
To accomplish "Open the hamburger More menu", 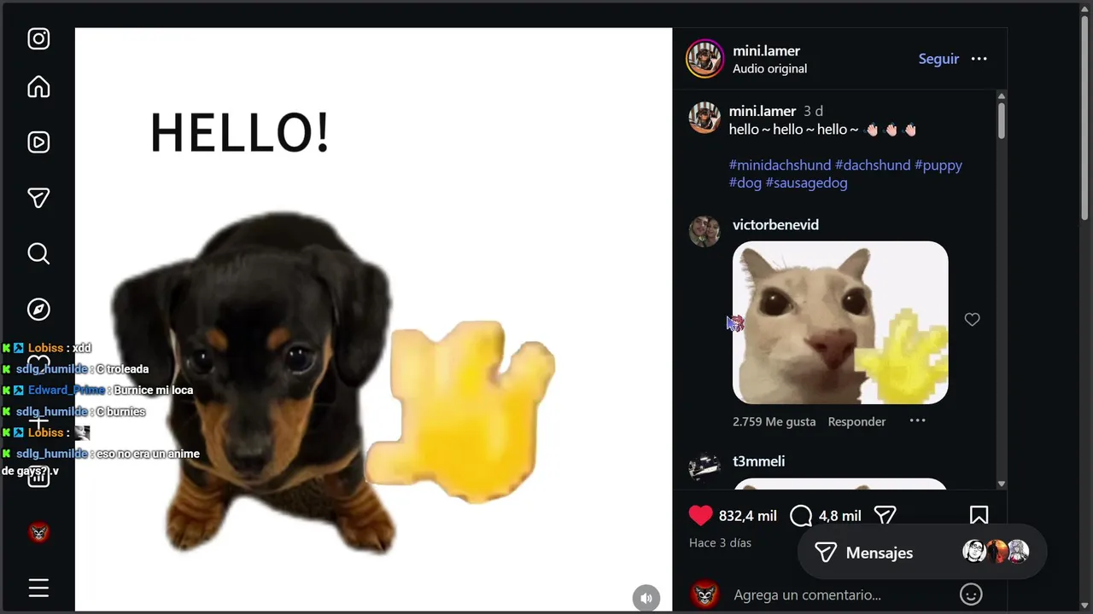I will pos(38,588).
